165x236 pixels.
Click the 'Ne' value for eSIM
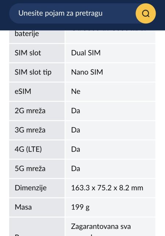coord(76,91)
